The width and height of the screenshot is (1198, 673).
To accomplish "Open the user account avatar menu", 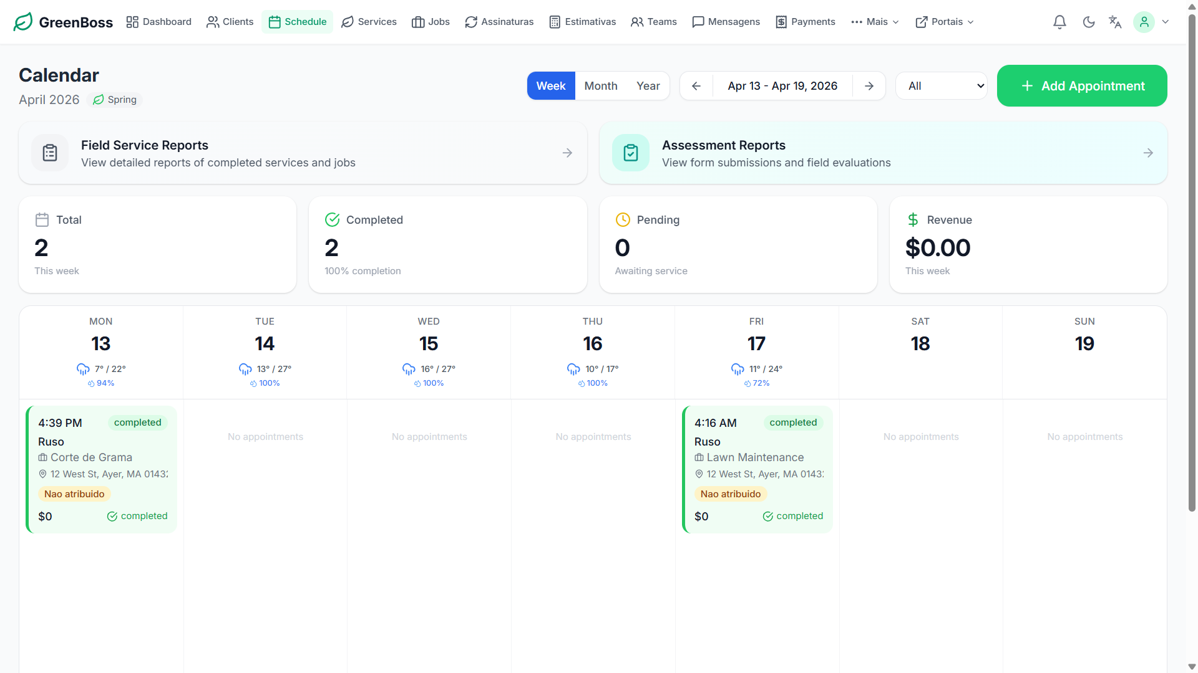I will (1144, 22).
